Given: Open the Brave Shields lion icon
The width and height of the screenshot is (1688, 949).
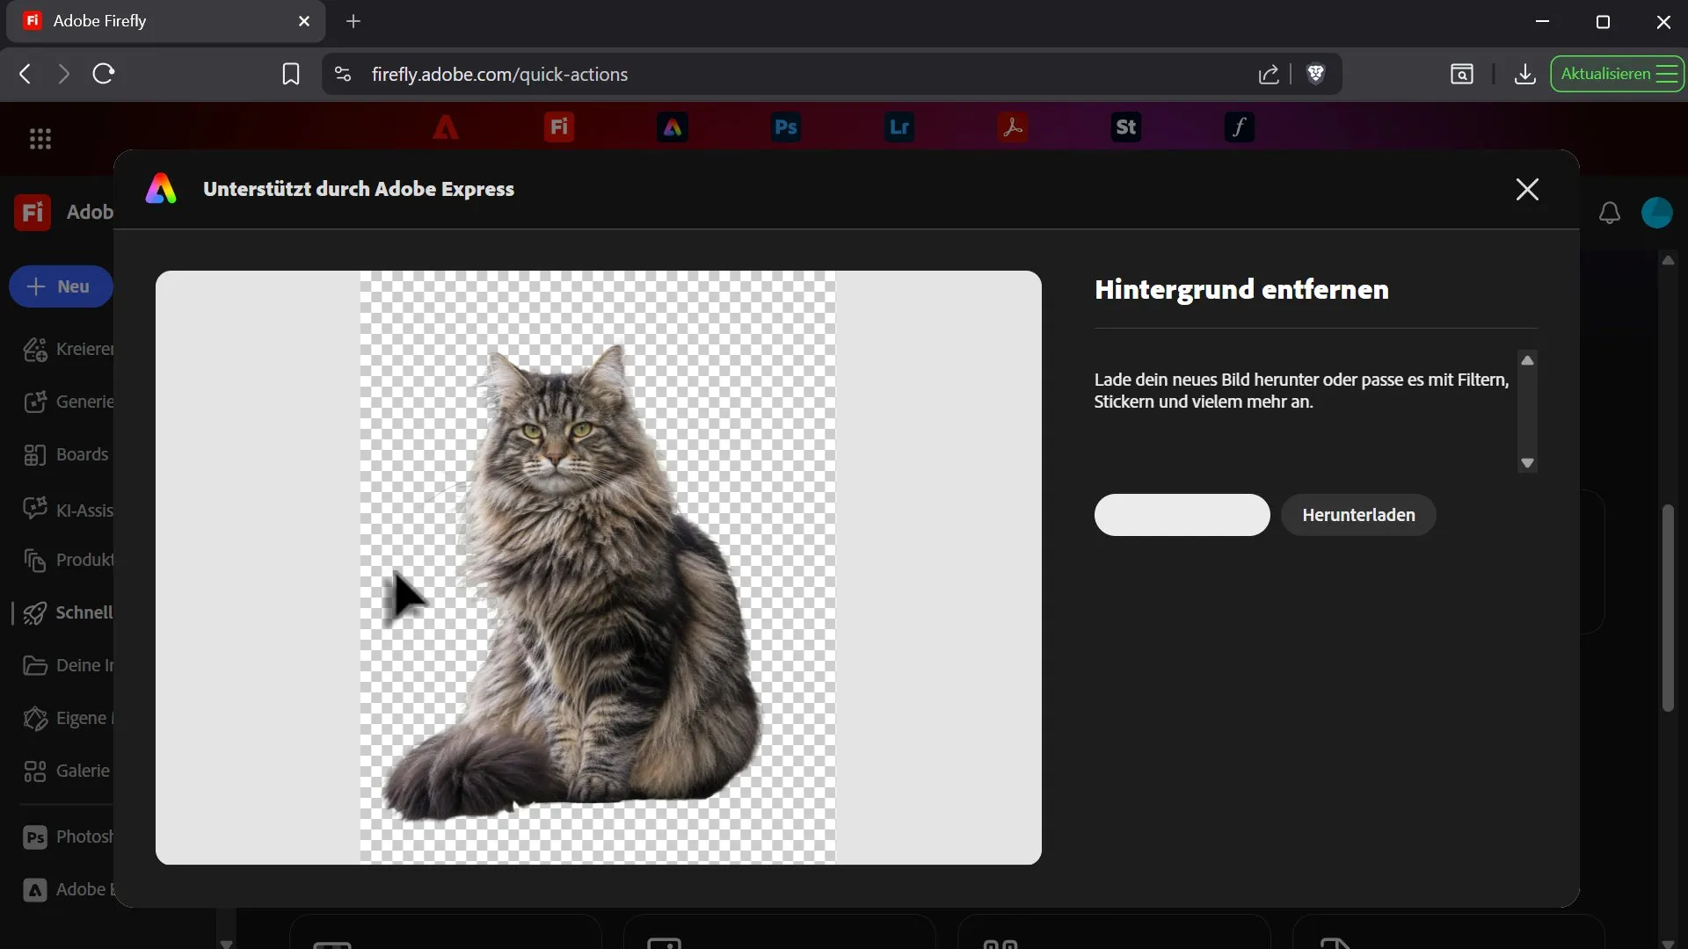Looking at the screenshot, I should 1316,74.
